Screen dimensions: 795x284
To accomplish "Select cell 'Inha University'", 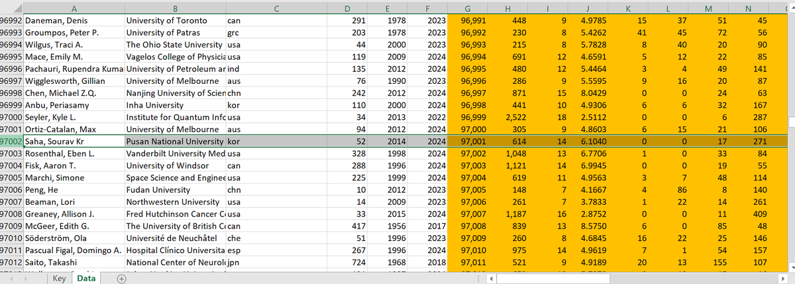I will click(x=174, y=105).
